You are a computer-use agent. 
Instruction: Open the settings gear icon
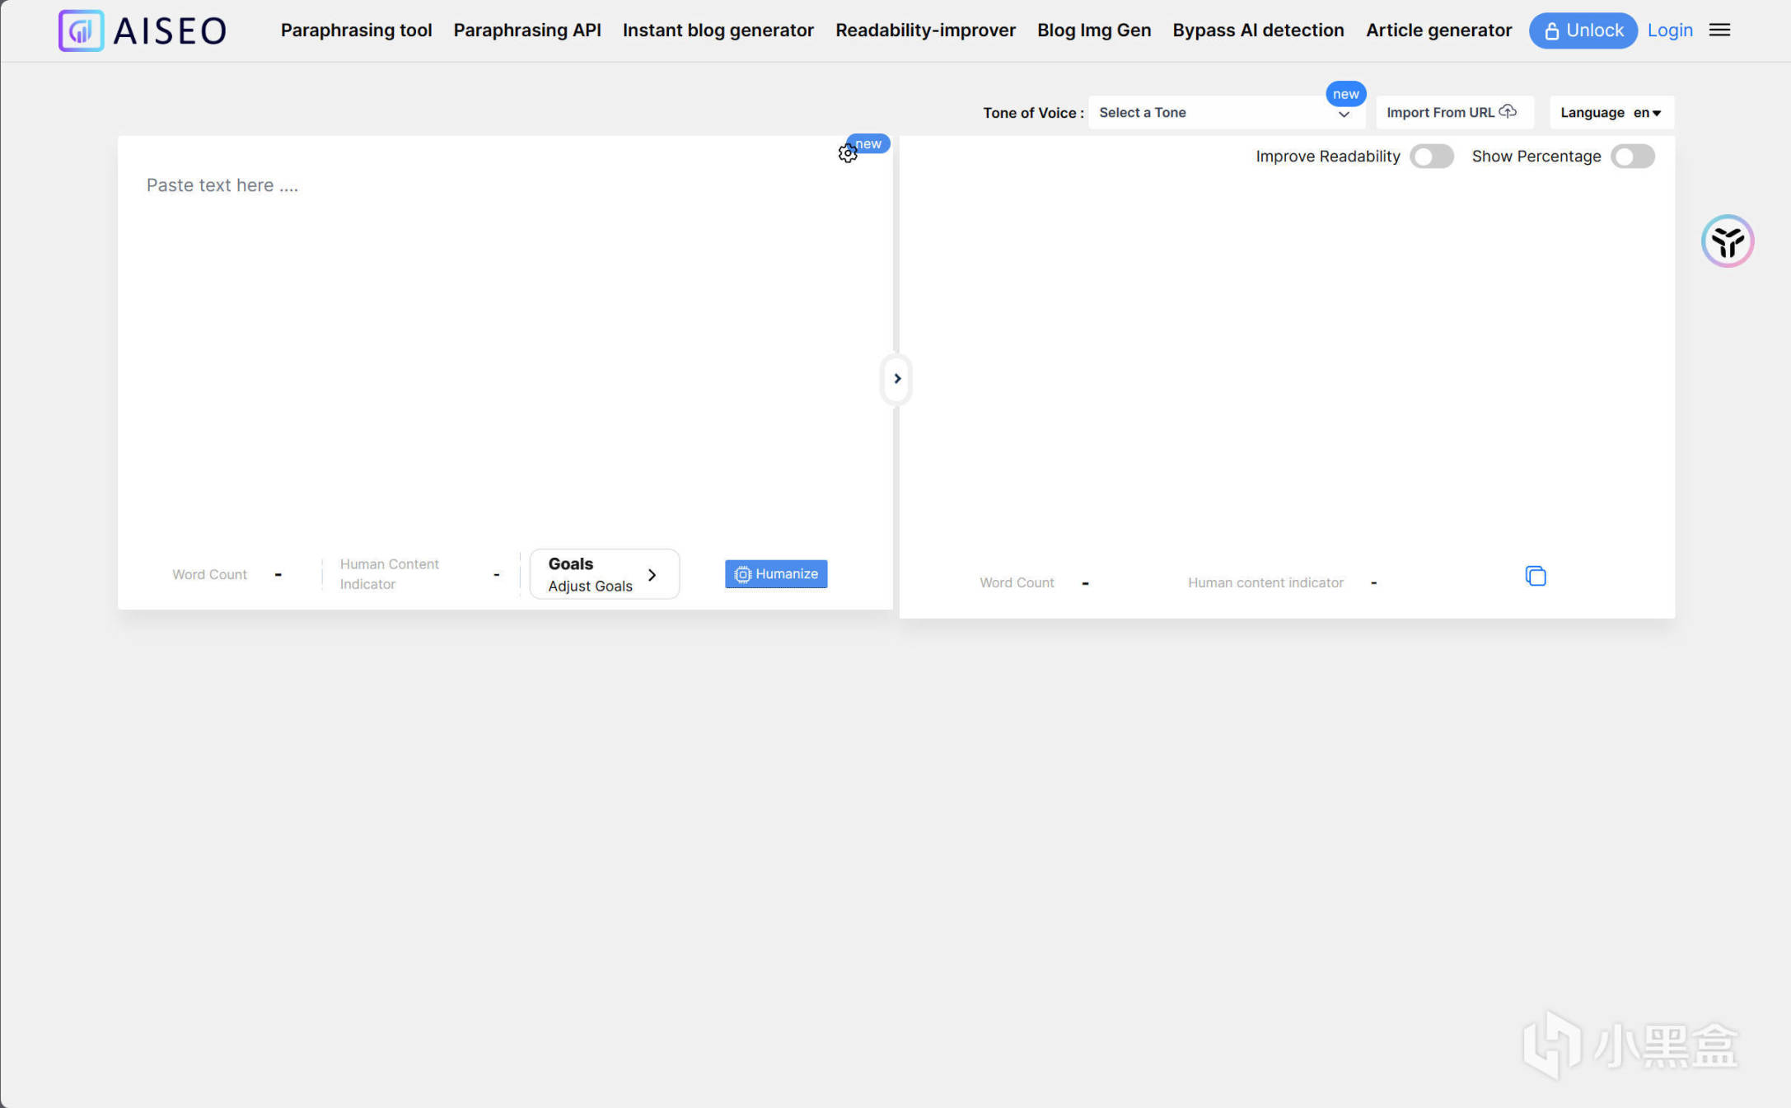point(847,153)
